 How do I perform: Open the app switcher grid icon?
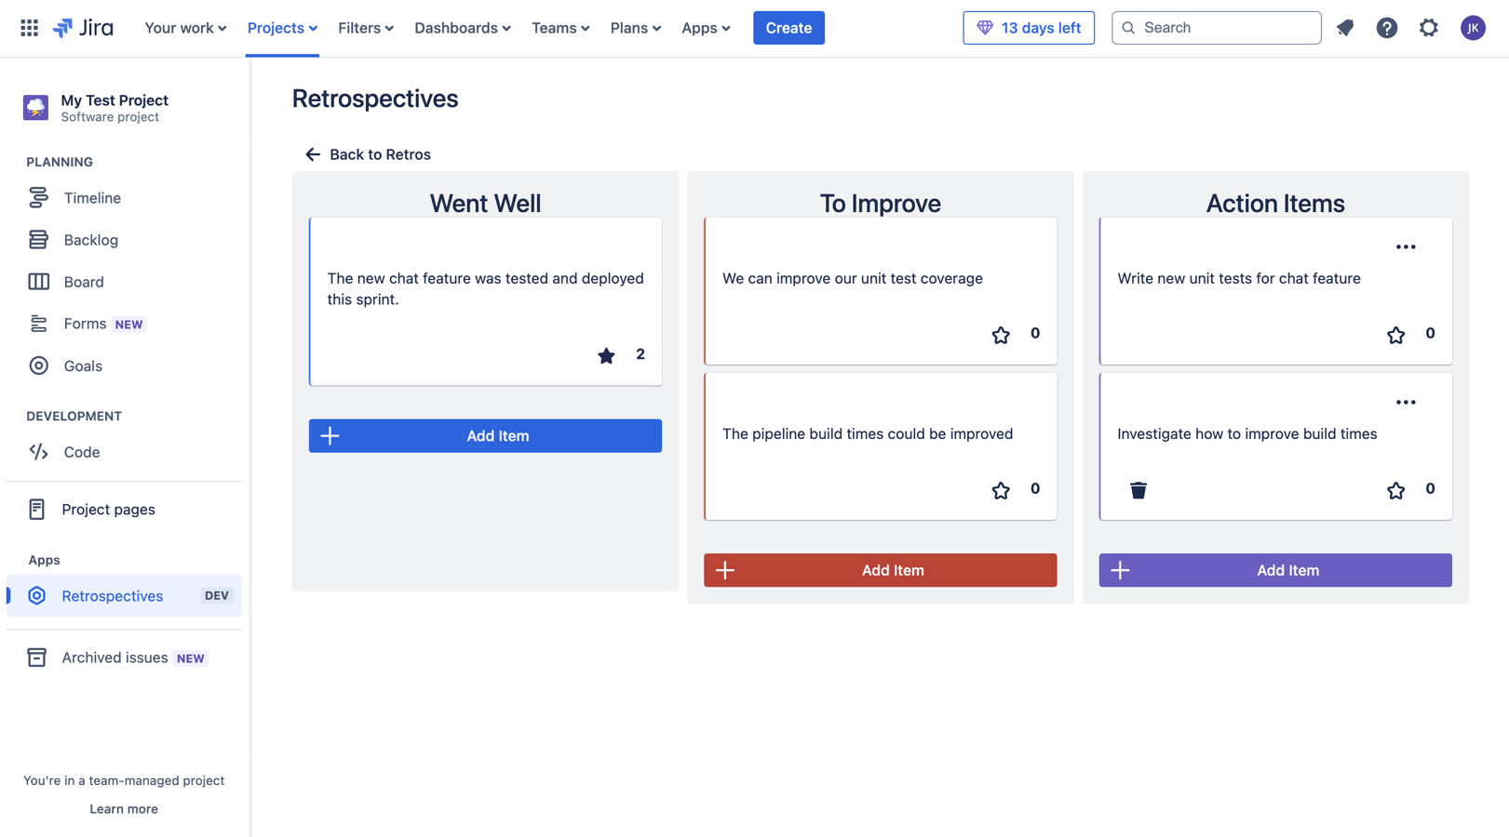point(29,28)
